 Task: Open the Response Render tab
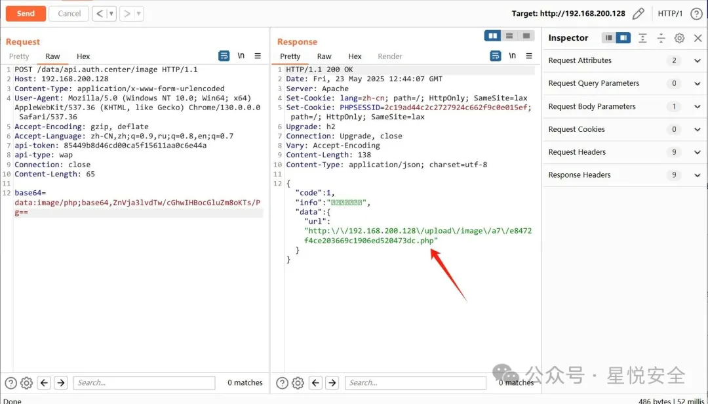(x=389, y=56)
